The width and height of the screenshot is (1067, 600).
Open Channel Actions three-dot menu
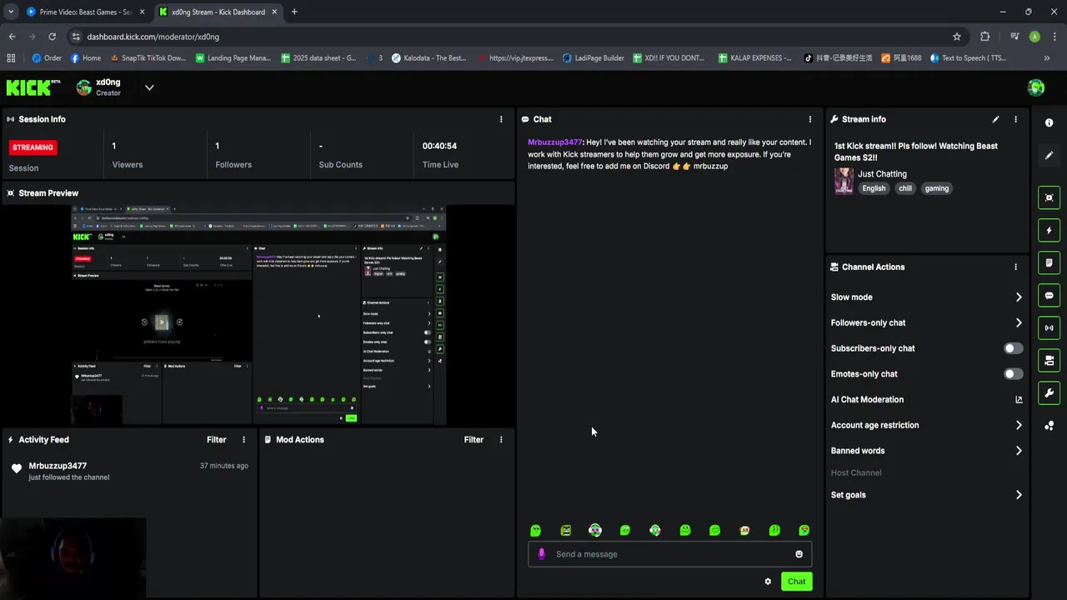1015,267
